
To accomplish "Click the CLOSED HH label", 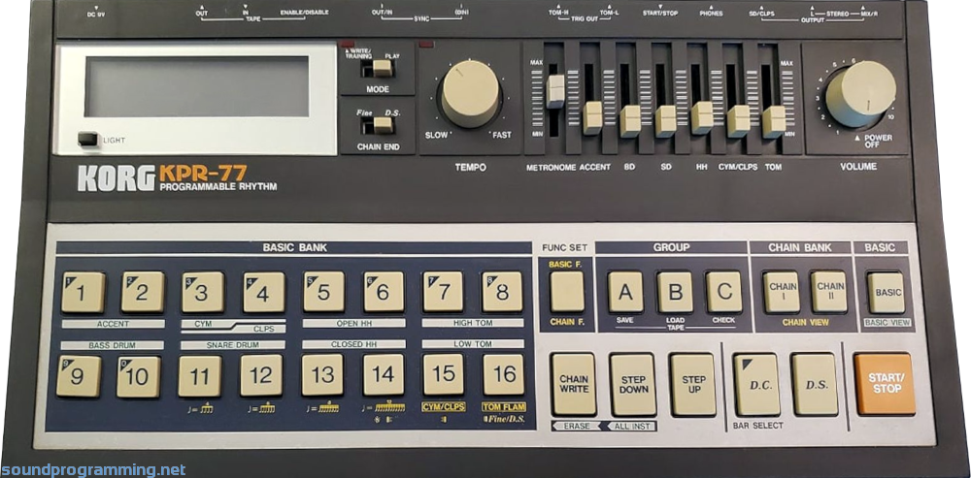I will (354, 344).
